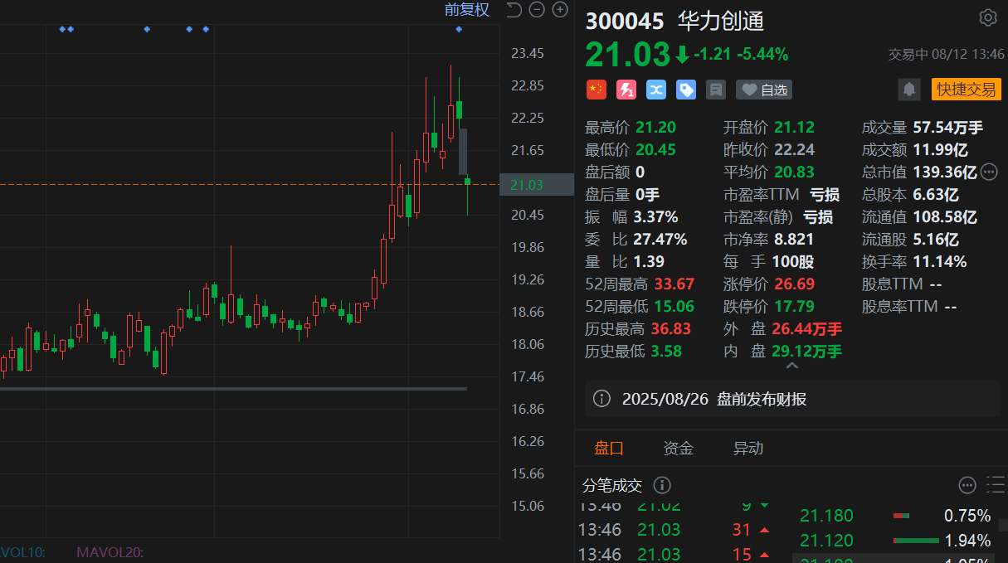Click the 成交额 value 11.99亿
1008x563 pixels.
(940, 150)
